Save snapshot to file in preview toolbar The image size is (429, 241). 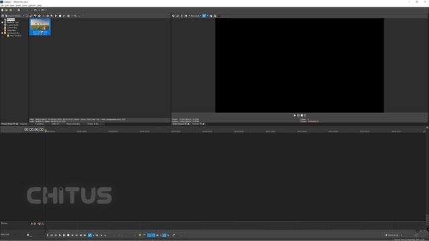coord(214,16)
